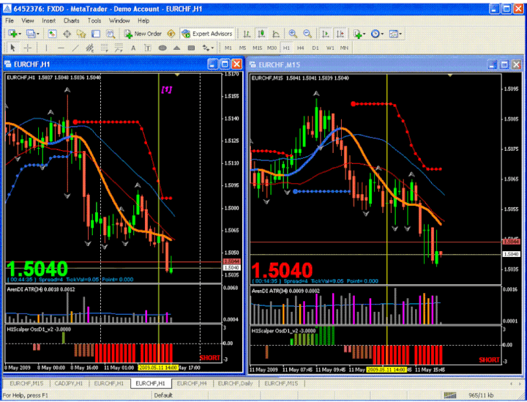This screenshot has height=402, width=527.
Task: Select the vertical line drawing tool
Action: pyautogui.click(x=46, y=48)
